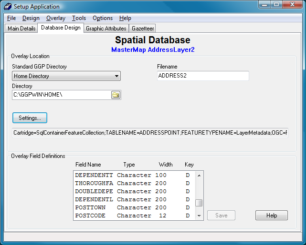Viewport: 306px width, 245px height.
Task: Switch to the Gazetteer tab
Action: click(143, 29)
